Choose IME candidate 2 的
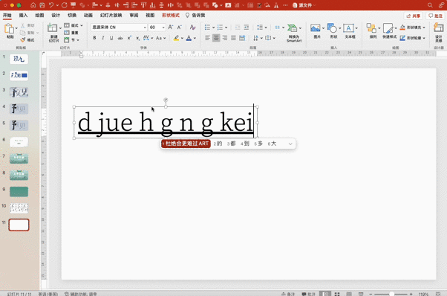447x296 pixels. (x=218, y=144)
